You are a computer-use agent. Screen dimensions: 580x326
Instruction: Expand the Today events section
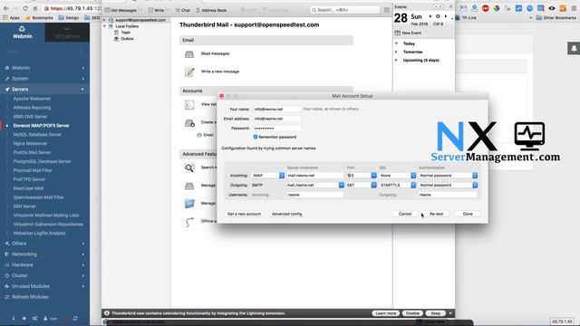point(397,43)
